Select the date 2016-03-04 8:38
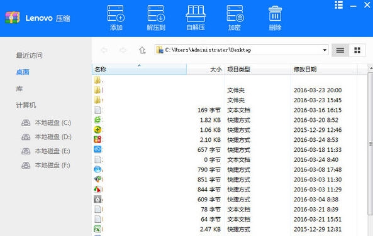The width and height of the screenshot is (373, 236). pos(316,200)
